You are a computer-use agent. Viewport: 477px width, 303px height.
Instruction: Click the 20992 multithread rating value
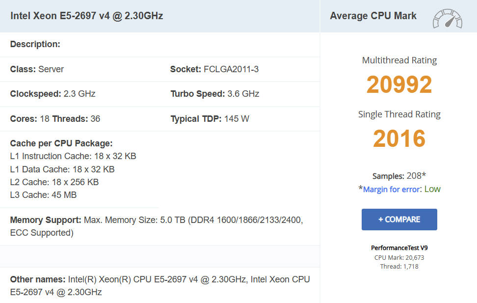[399, 84]
